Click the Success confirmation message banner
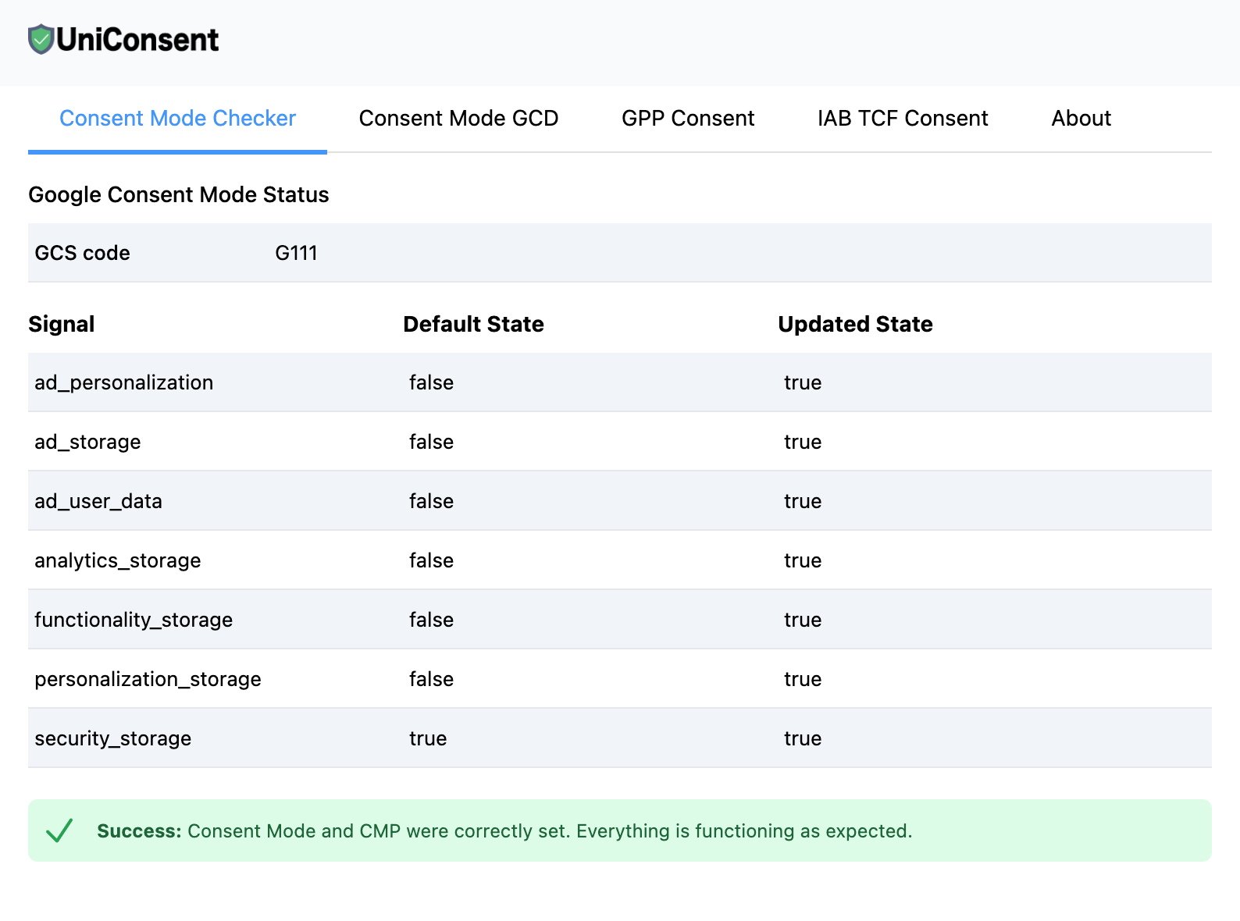Viewport: 1240px width, 921px height. tap(619, 830)
